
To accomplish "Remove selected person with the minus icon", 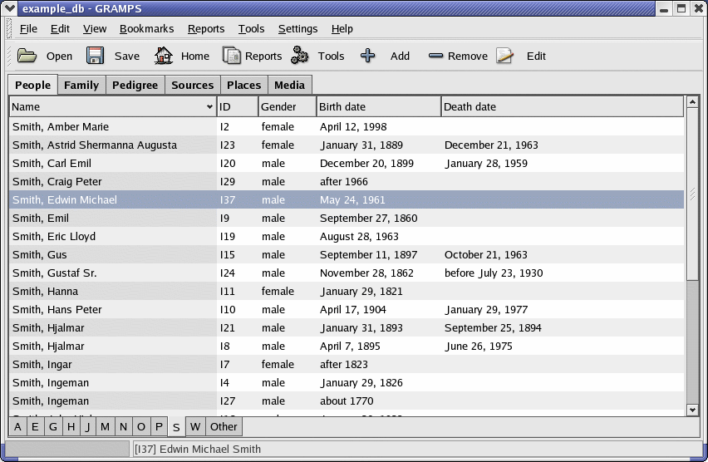I will [x=436, y=56].
